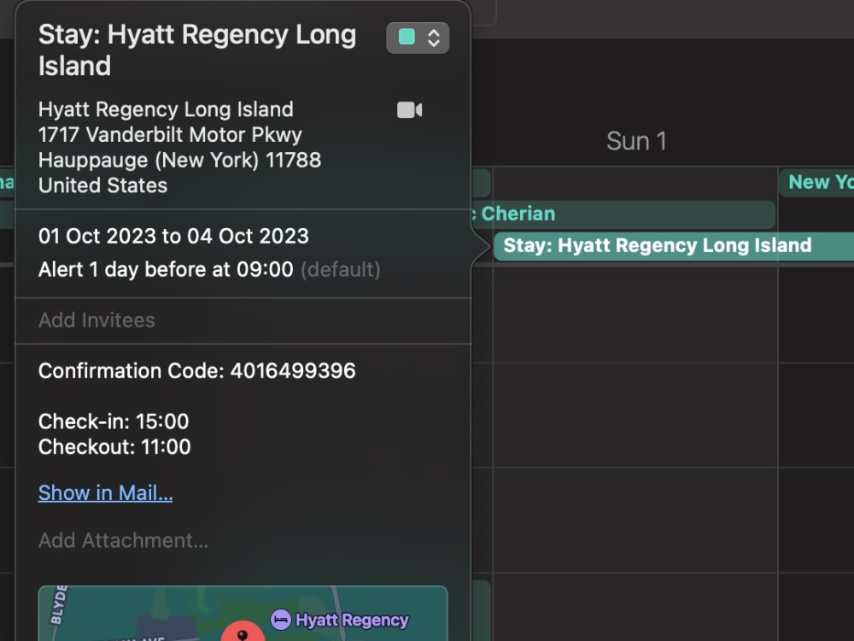The image size is (854, 641).
Task: Select the Cherian event bar in calendar
Action: 623,214
